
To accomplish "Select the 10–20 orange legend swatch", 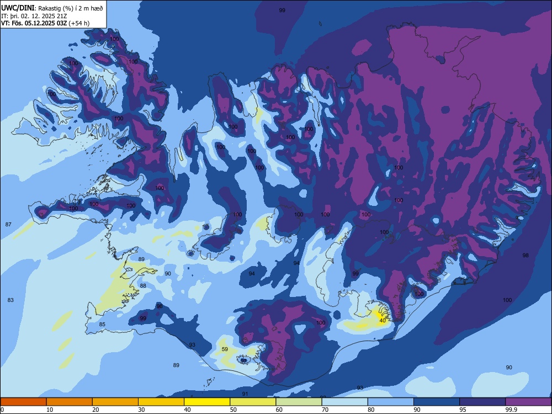I will point(70,402).
